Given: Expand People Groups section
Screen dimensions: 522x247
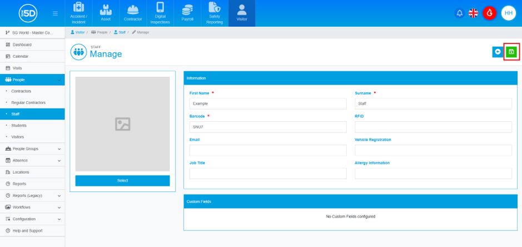Looking at the screenshot, I should (x=32, y=149).
